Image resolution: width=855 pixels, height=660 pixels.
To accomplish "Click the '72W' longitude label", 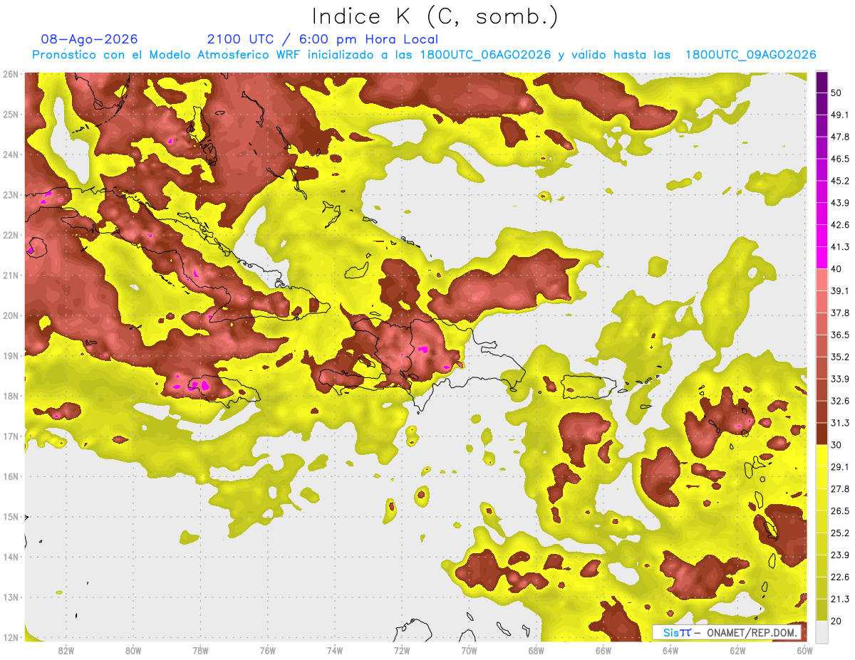I will (402, 650).
